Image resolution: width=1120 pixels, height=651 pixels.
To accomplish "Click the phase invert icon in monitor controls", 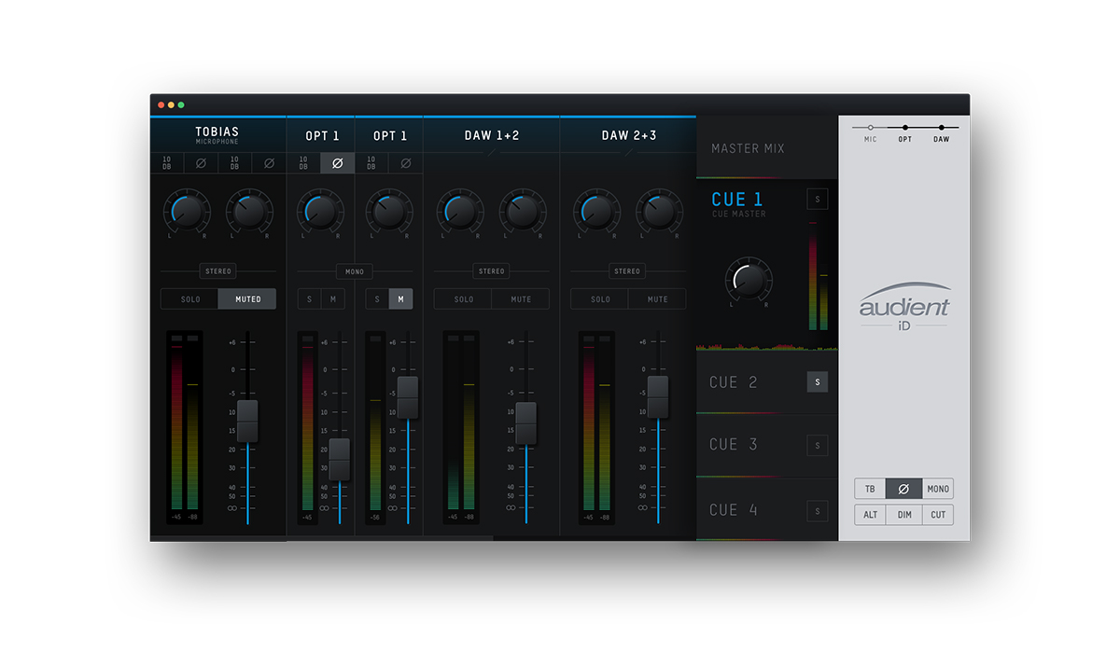I will pyautogui.click(x=903, y=489).
